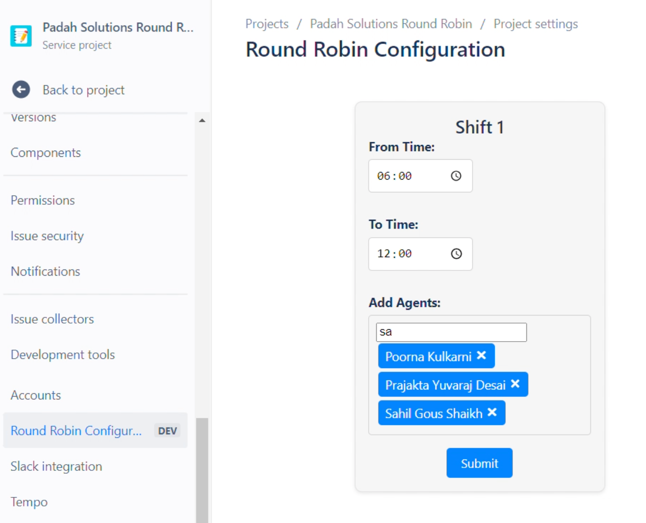The height and width of the screenshot is (523, 646).
Task: Open Notifications settings
Action: (x=46, y=271)
